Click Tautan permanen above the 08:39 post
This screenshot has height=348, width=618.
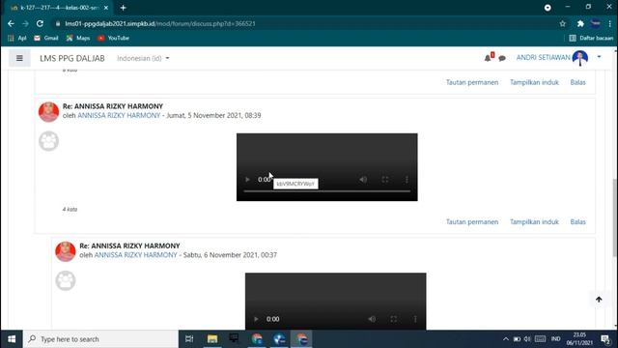pos(472,82)
